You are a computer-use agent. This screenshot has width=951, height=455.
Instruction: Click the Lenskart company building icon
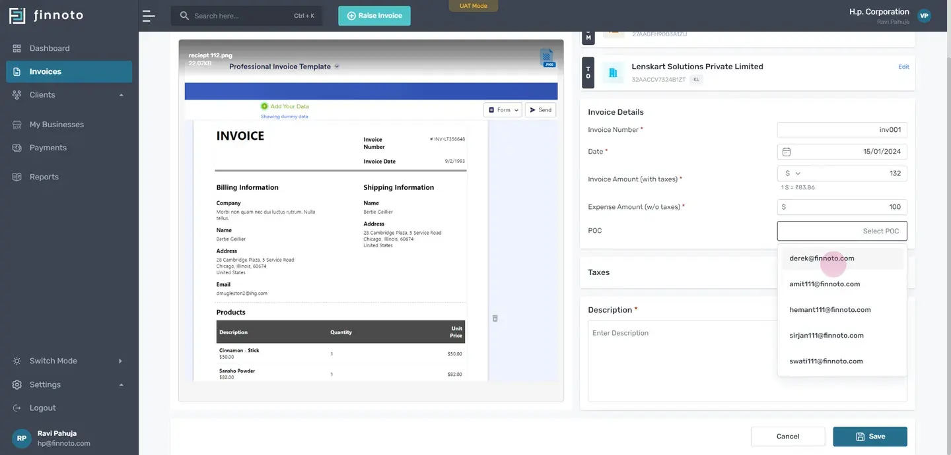pos(613,73)
